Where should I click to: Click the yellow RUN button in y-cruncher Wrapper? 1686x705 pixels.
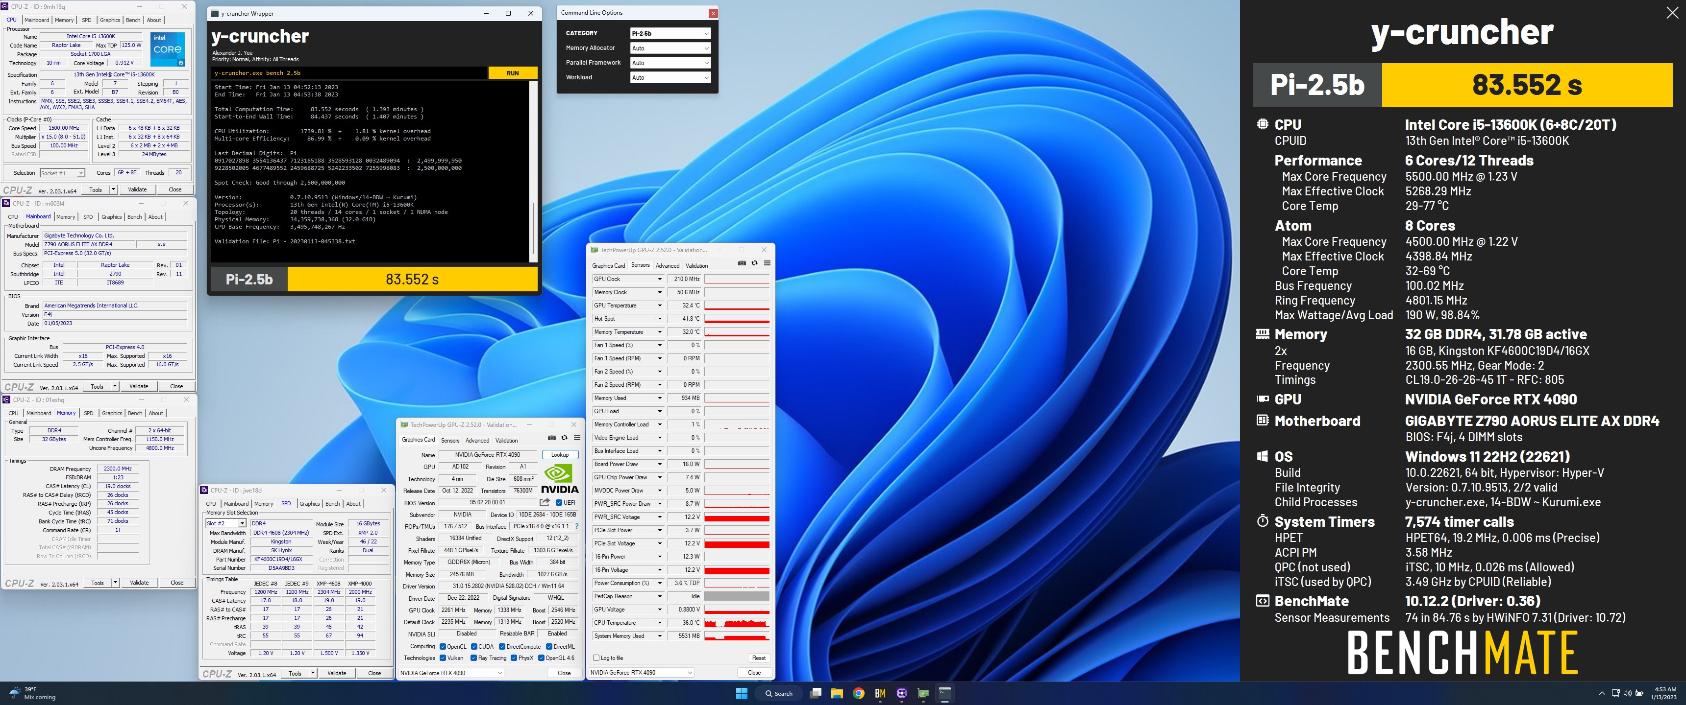[513, 73]
